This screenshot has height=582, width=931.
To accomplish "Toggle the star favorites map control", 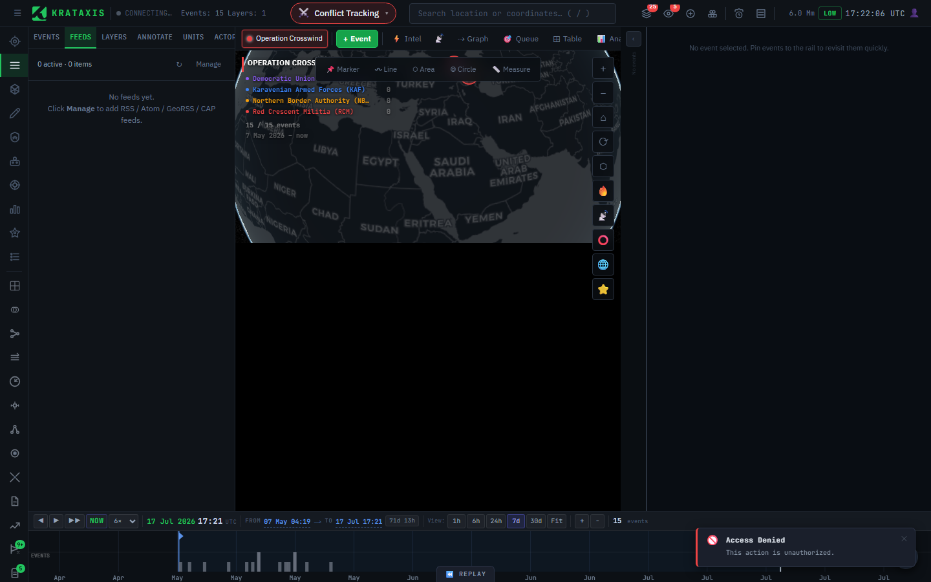I will pos(603,289).
